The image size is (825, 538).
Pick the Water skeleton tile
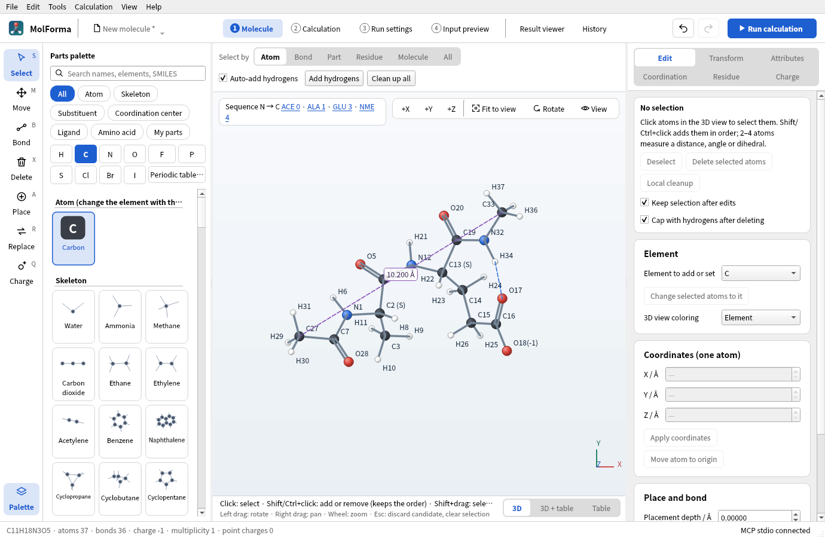tap(74, 317)
